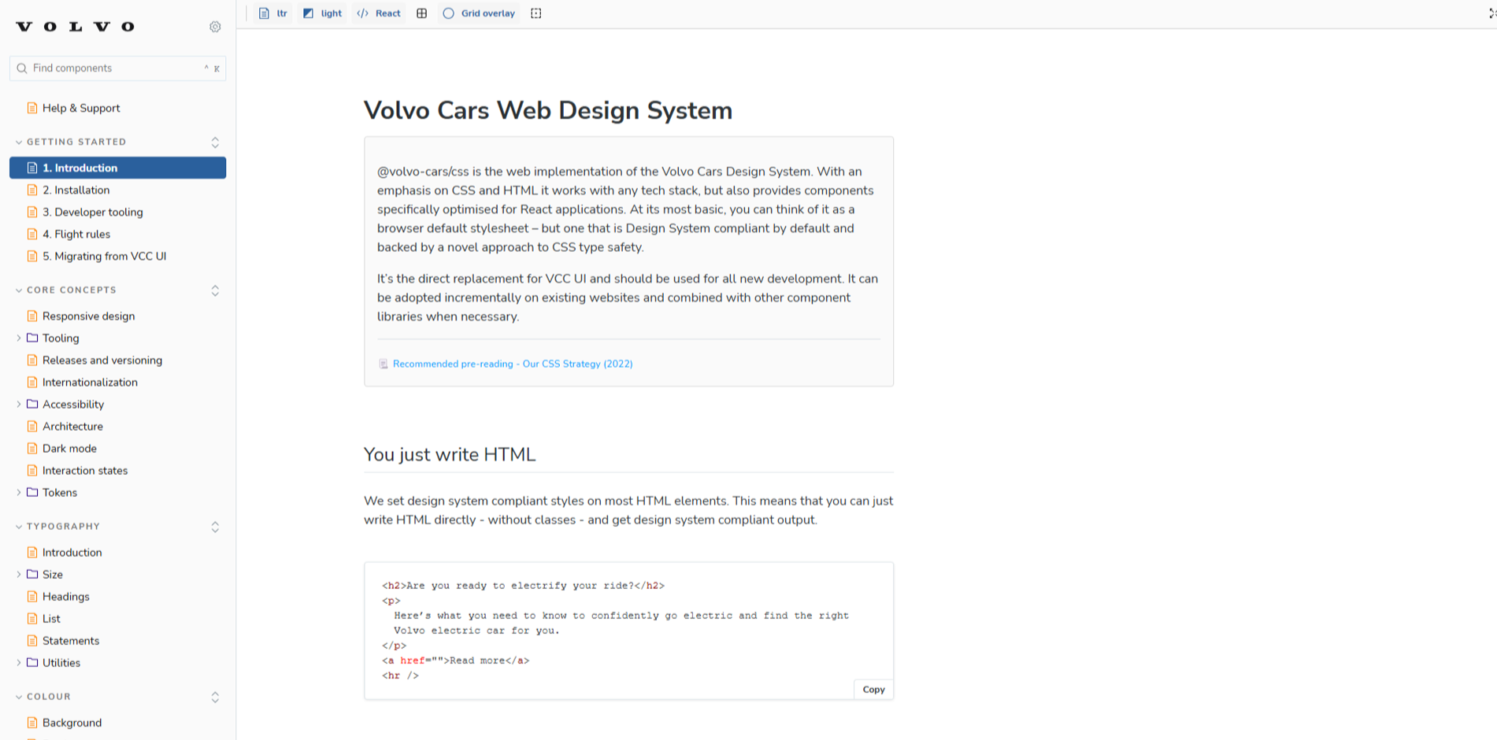Open the Interaction states page
Viewport: 1497px width, 740px height.
pyautogui.click(x=84, y=470)
